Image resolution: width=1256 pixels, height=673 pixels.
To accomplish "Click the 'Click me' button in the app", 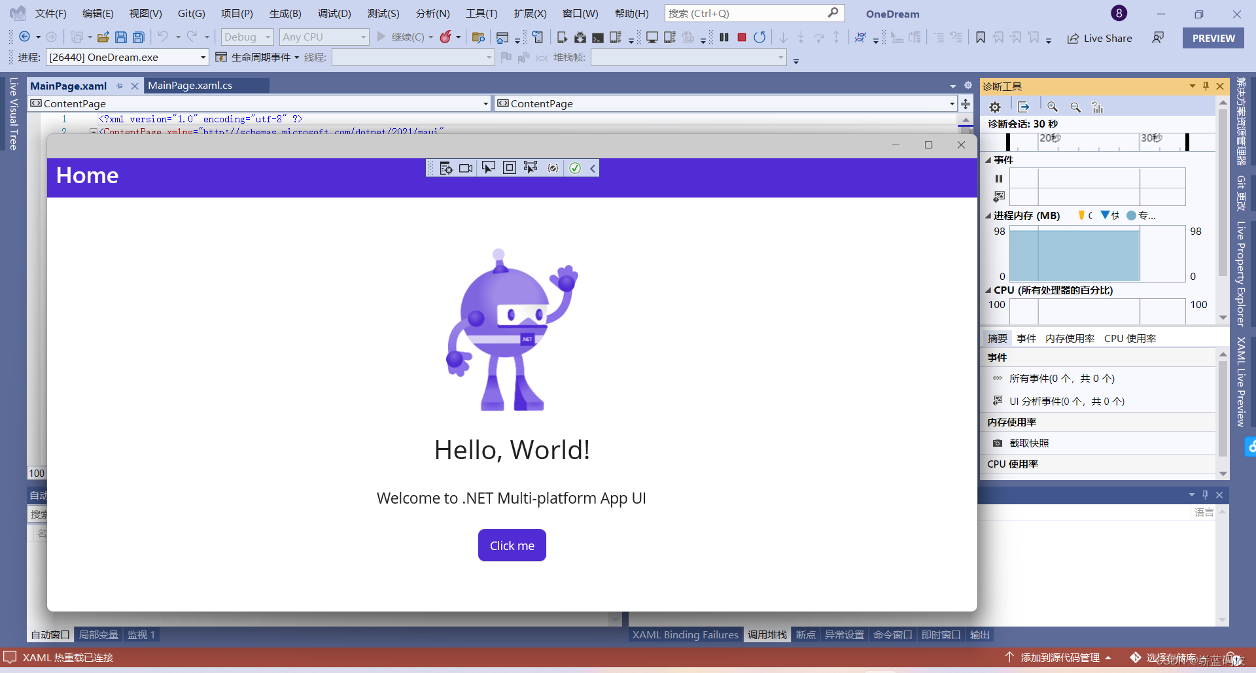I will coord(512,545).
